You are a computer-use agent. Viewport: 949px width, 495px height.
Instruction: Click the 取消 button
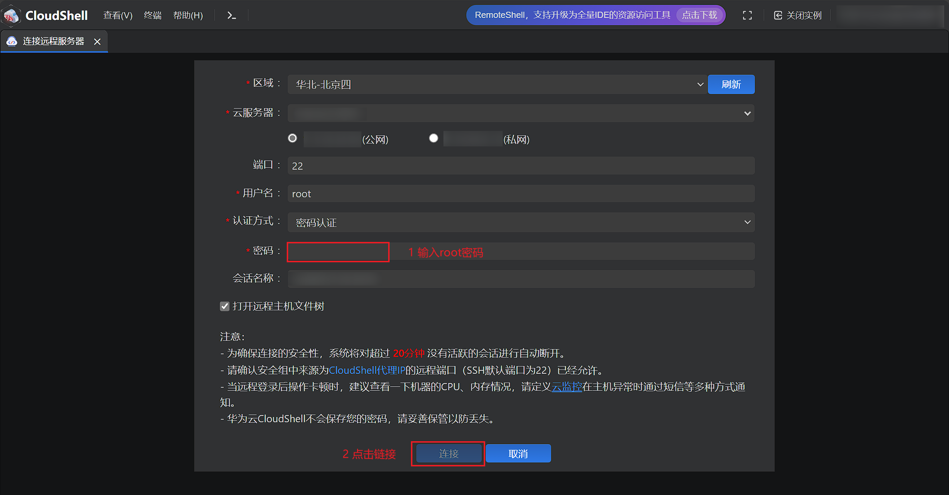[518, 454]
